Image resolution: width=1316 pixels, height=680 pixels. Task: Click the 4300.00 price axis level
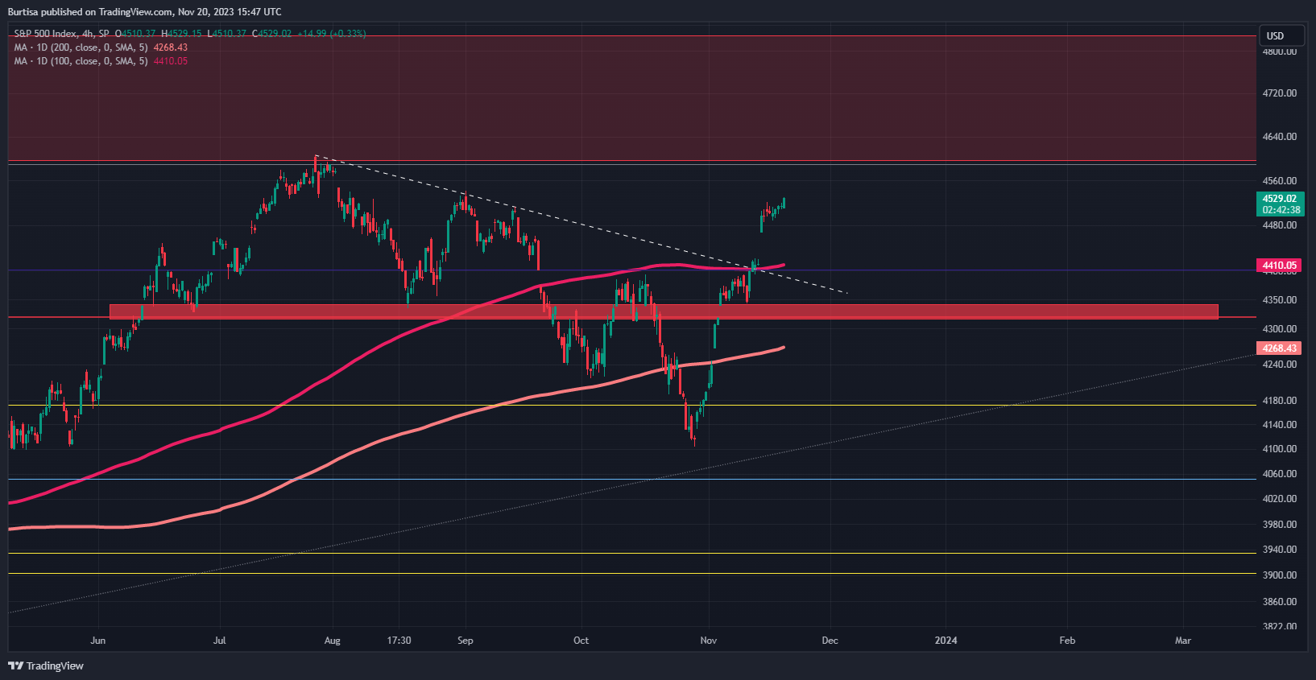click(x=1279, y=329)
